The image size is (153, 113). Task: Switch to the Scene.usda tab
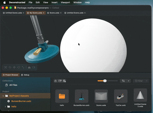(x=54, y=13)
